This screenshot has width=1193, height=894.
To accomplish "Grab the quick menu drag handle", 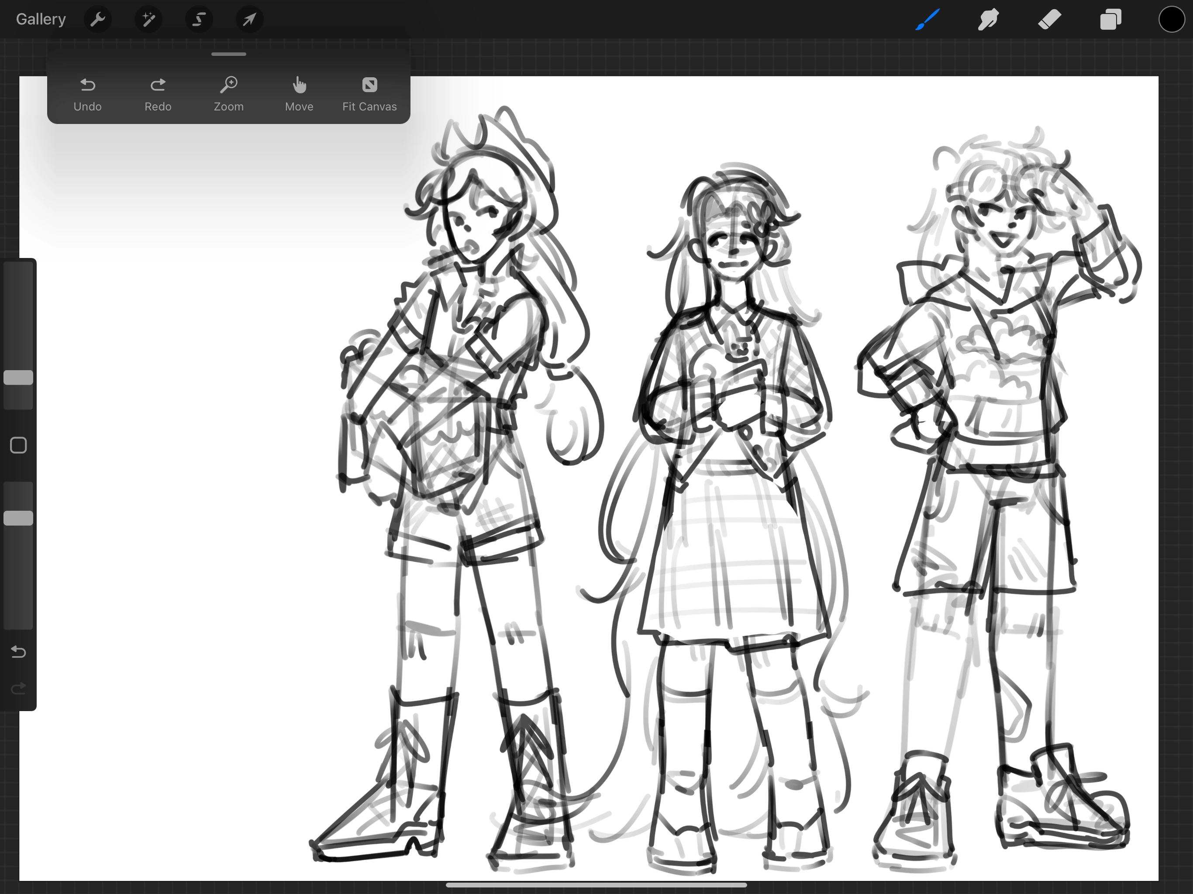I will coord(229,55).
